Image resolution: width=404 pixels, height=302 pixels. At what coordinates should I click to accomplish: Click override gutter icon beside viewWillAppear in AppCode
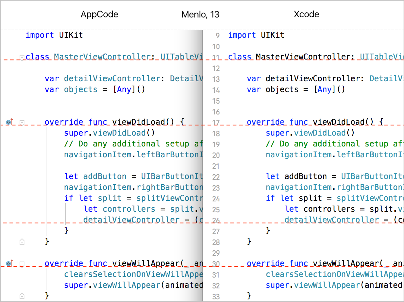[10, 263]
